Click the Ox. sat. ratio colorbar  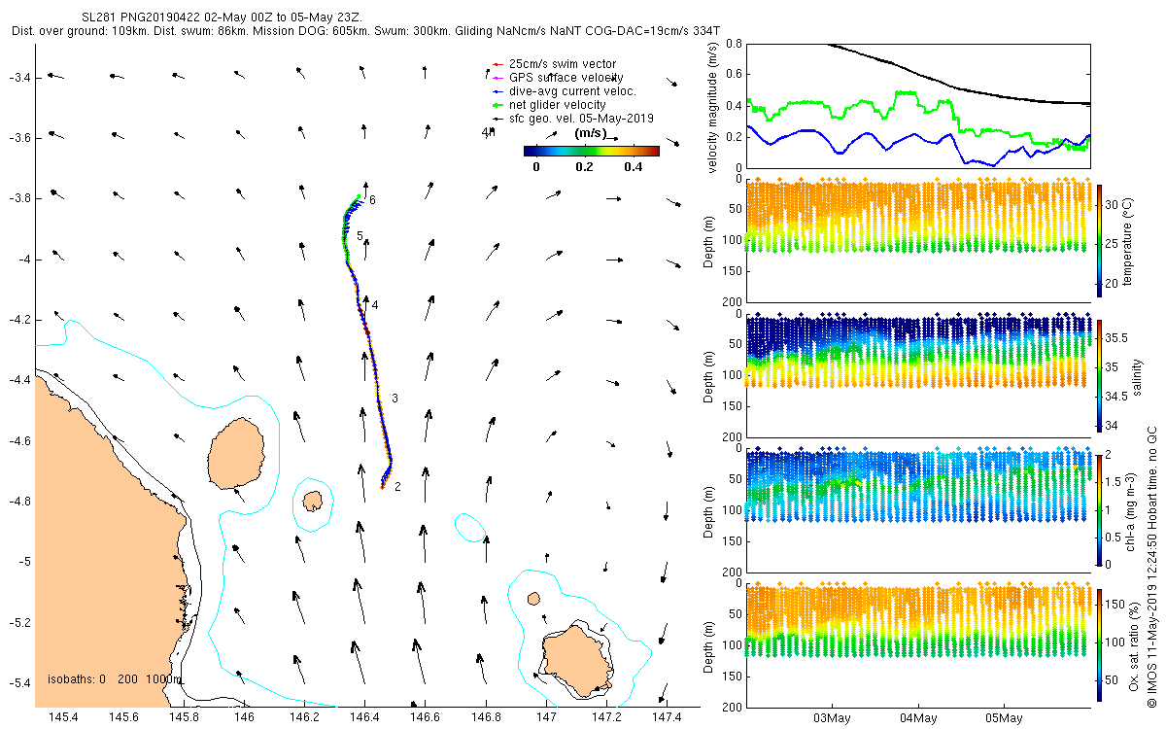(1100, 644)
